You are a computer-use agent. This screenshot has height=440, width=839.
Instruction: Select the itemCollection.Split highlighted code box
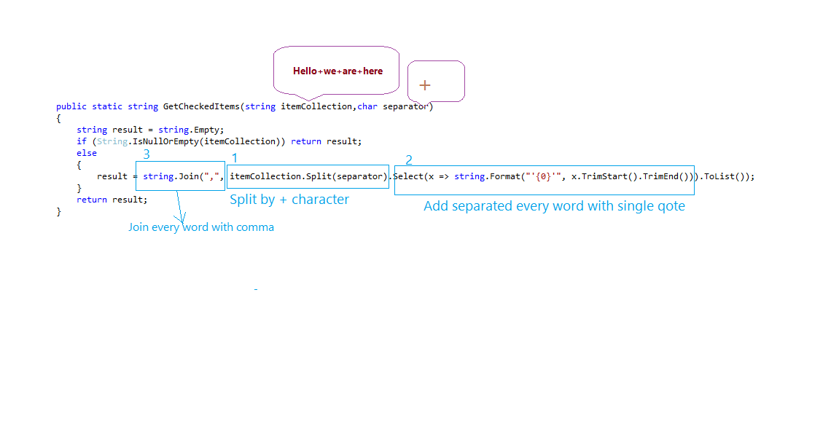point(307,176)
